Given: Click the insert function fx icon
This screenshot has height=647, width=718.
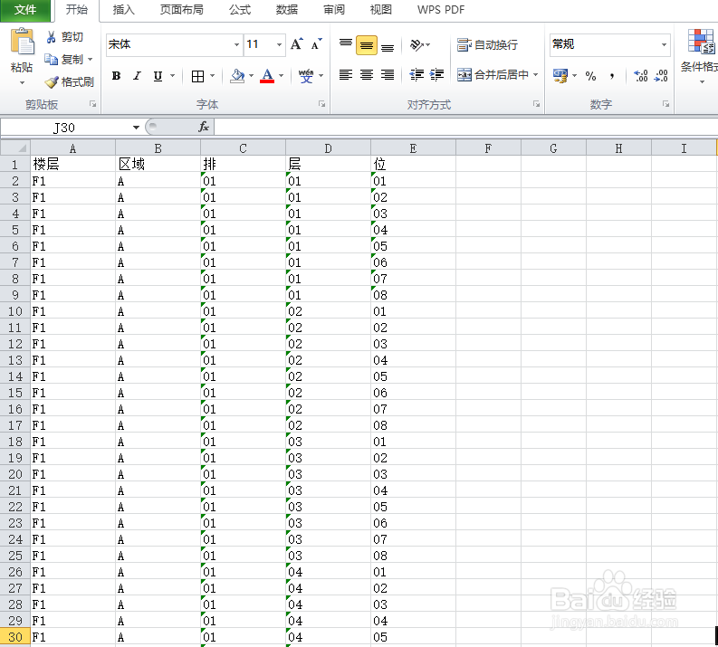Looking at the screenshot, I should (204, 127).
